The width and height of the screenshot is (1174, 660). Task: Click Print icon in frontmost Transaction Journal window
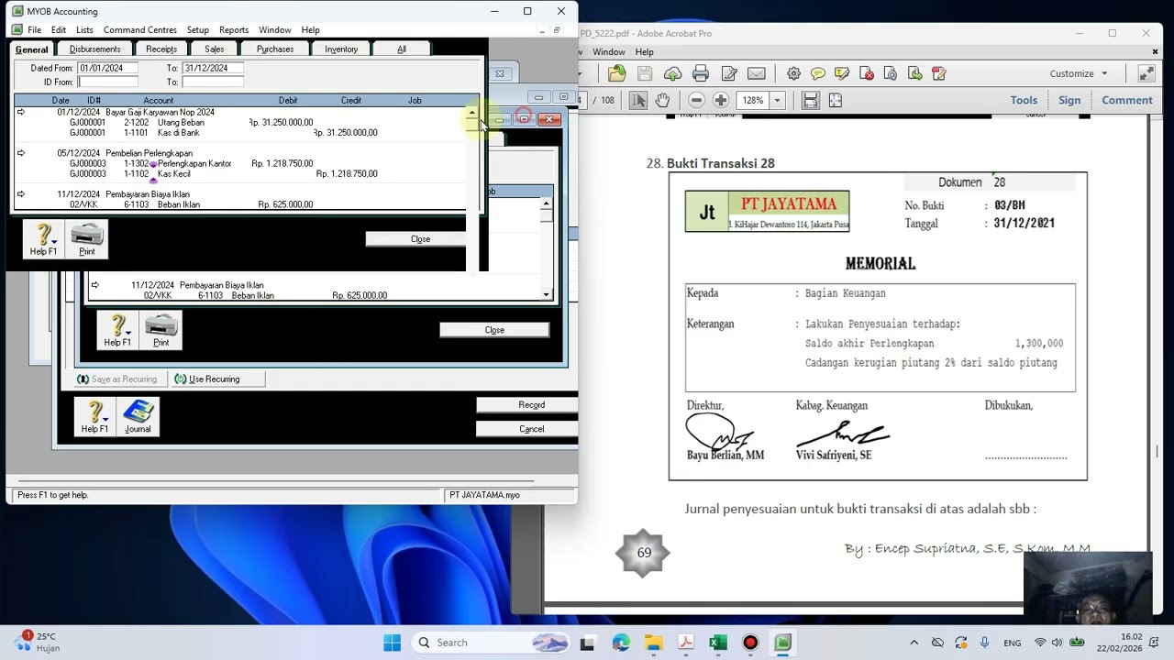click(x=87, y=239)
